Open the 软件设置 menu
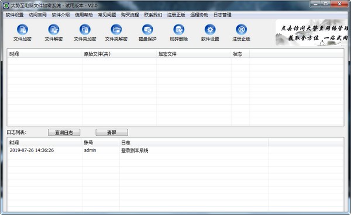The width and height of the screenshot is (351, 215). click(15, 15)
